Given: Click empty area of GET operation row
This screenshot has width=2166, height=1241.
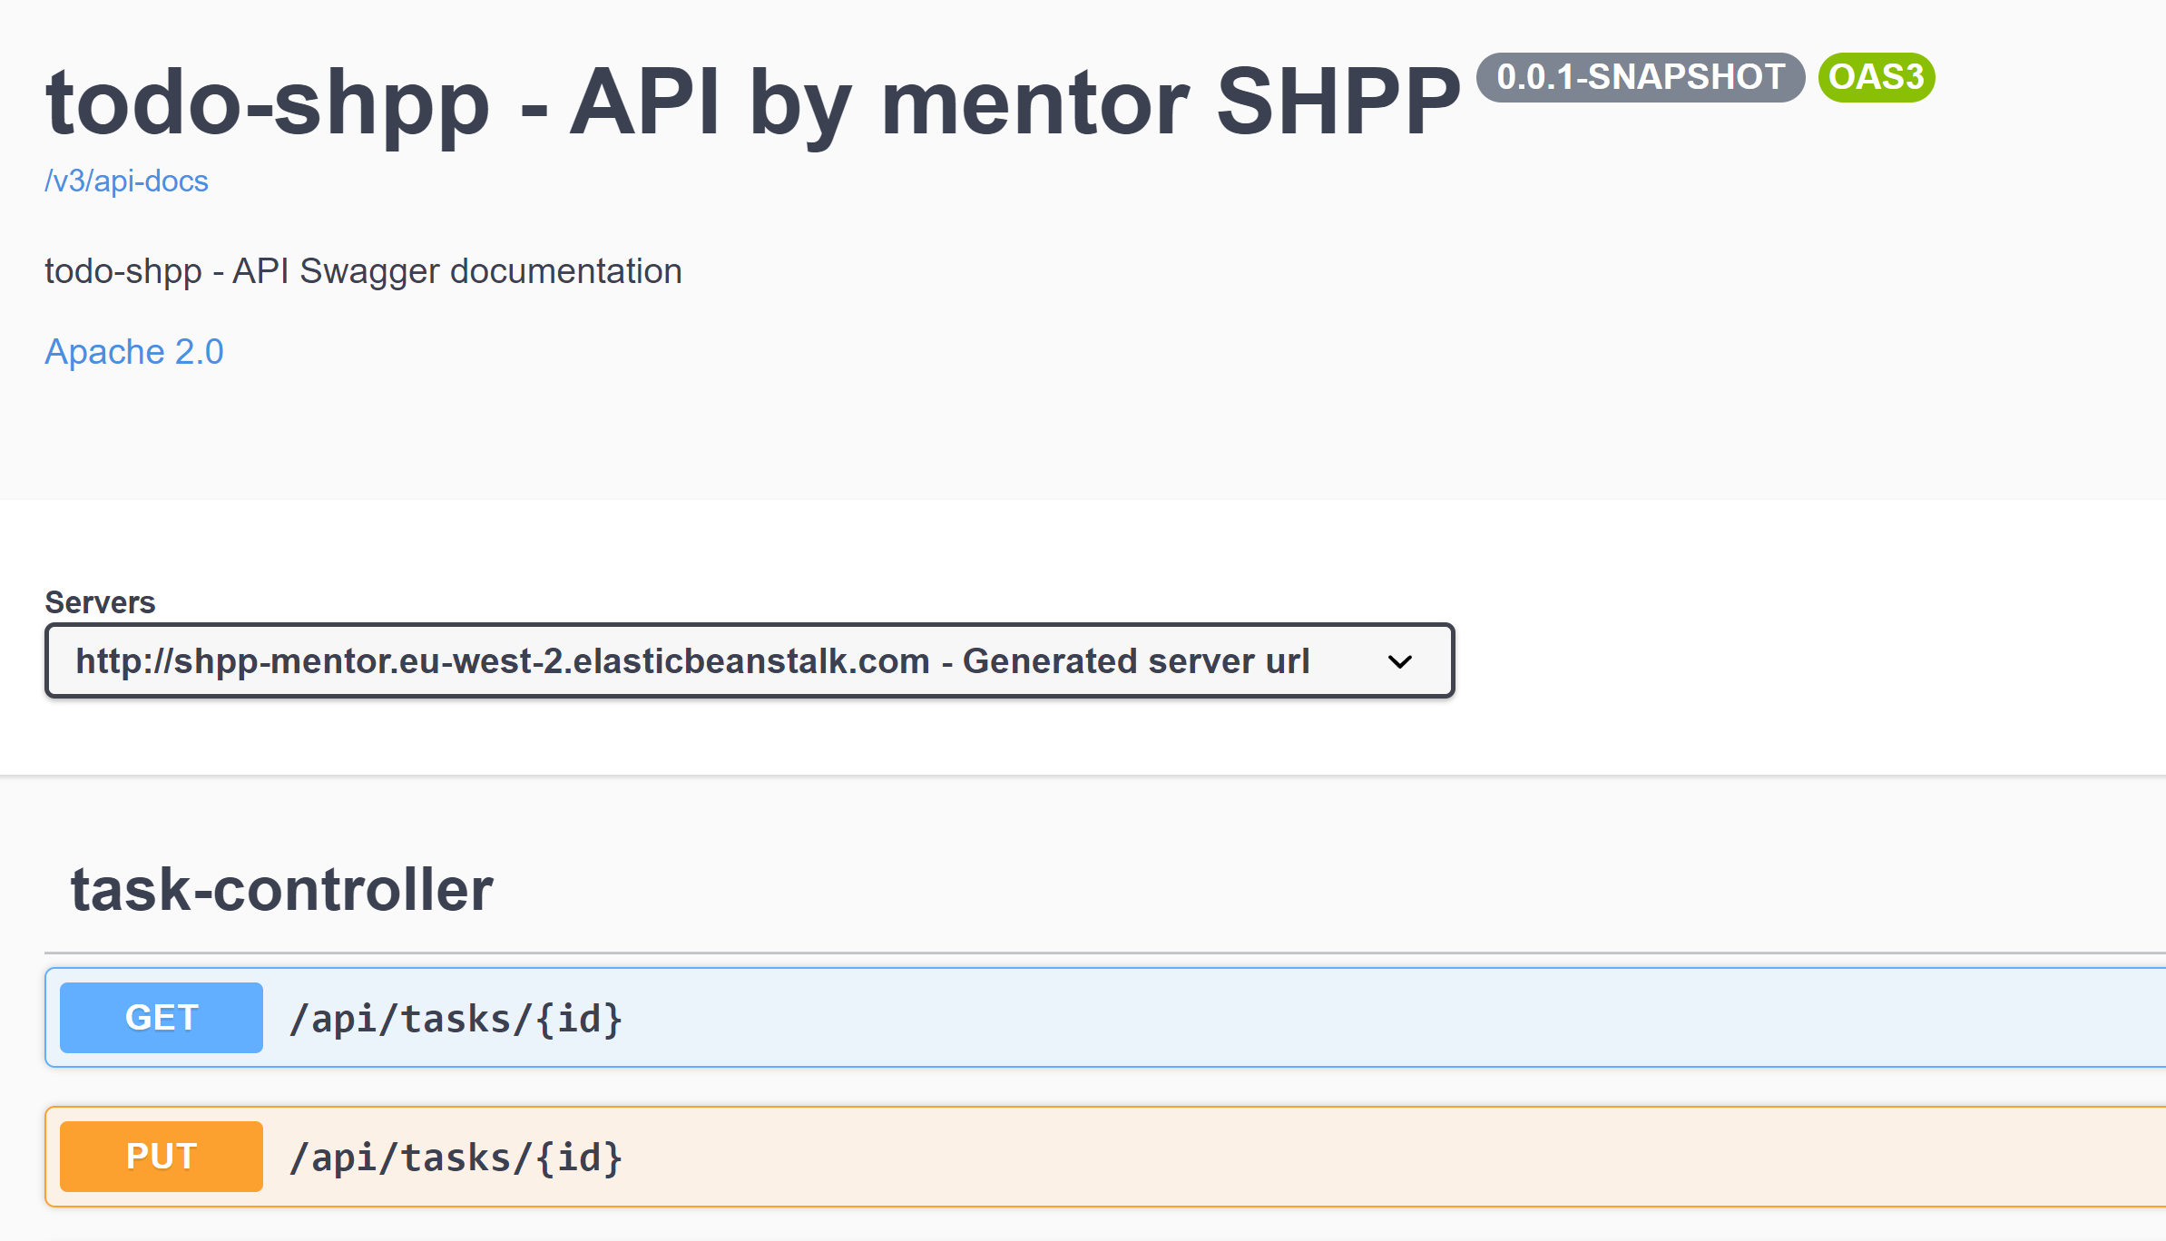Looking at the screenshot, I should tap(1361, 1018).
